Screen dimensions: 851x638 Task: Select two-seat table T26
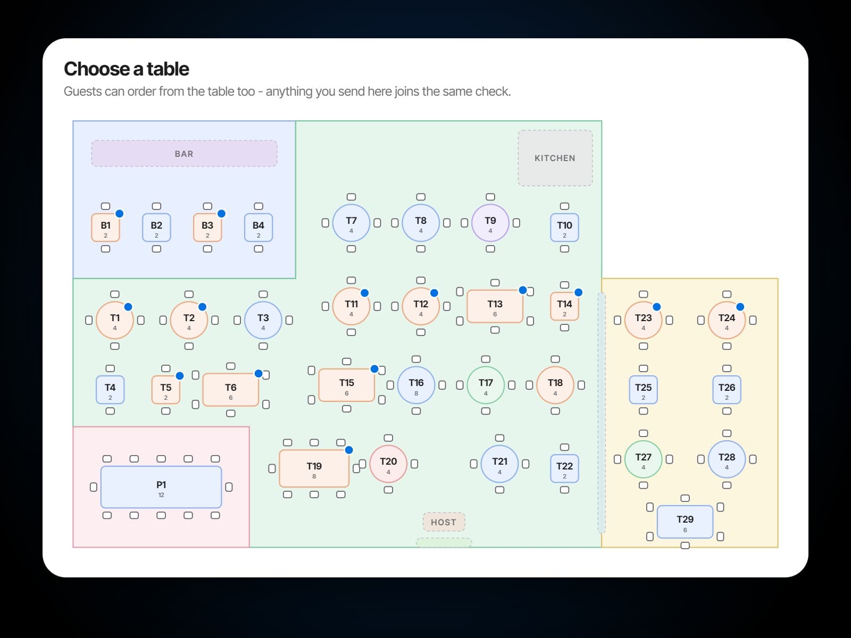(x=727, y=390)
